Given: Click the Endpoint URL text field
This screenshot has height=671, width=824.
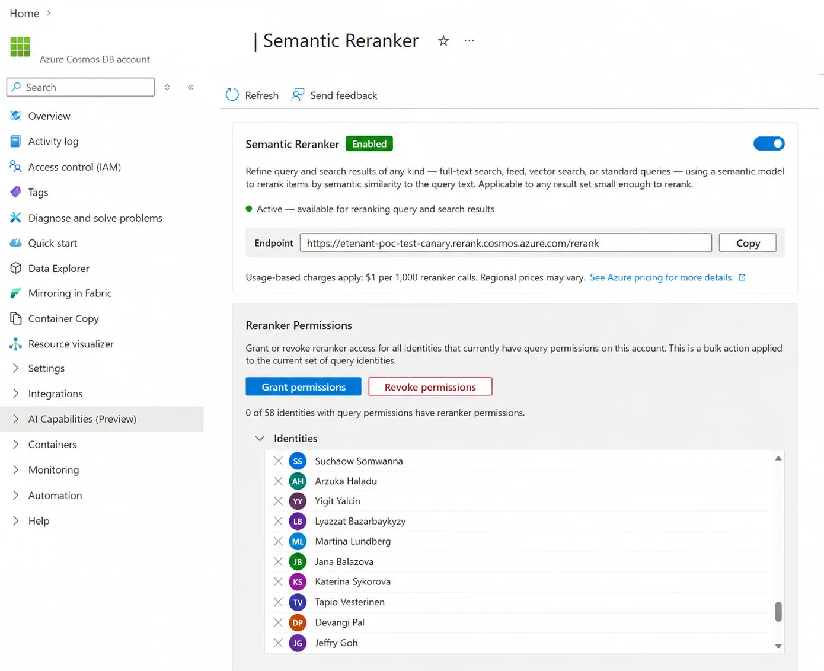Looking at the screenshot, I should tap(506, 243).
